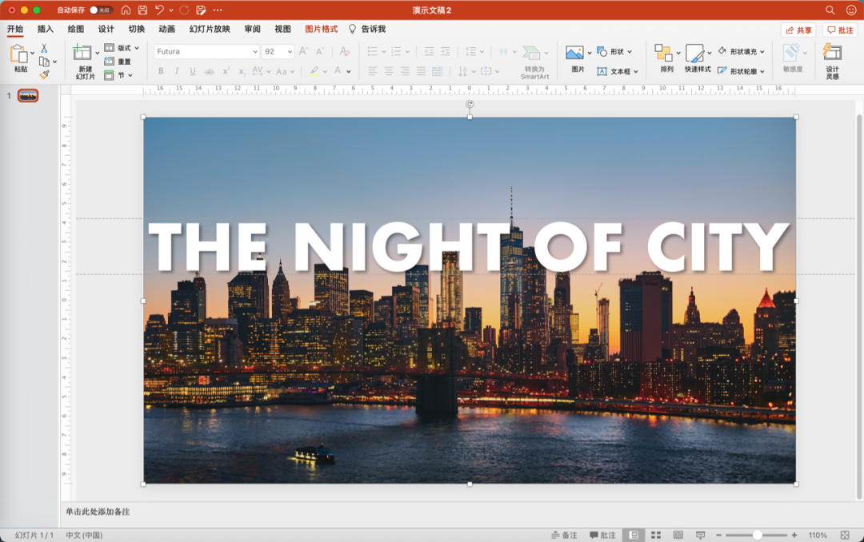Viewport: 864px width, 542px height.
Task: Undo the last action
Action: click(x=160, y=10)
